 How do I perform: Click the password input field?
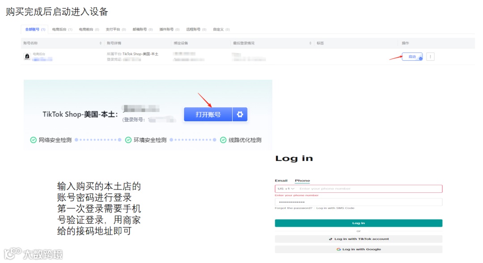(x=359, y=202)
